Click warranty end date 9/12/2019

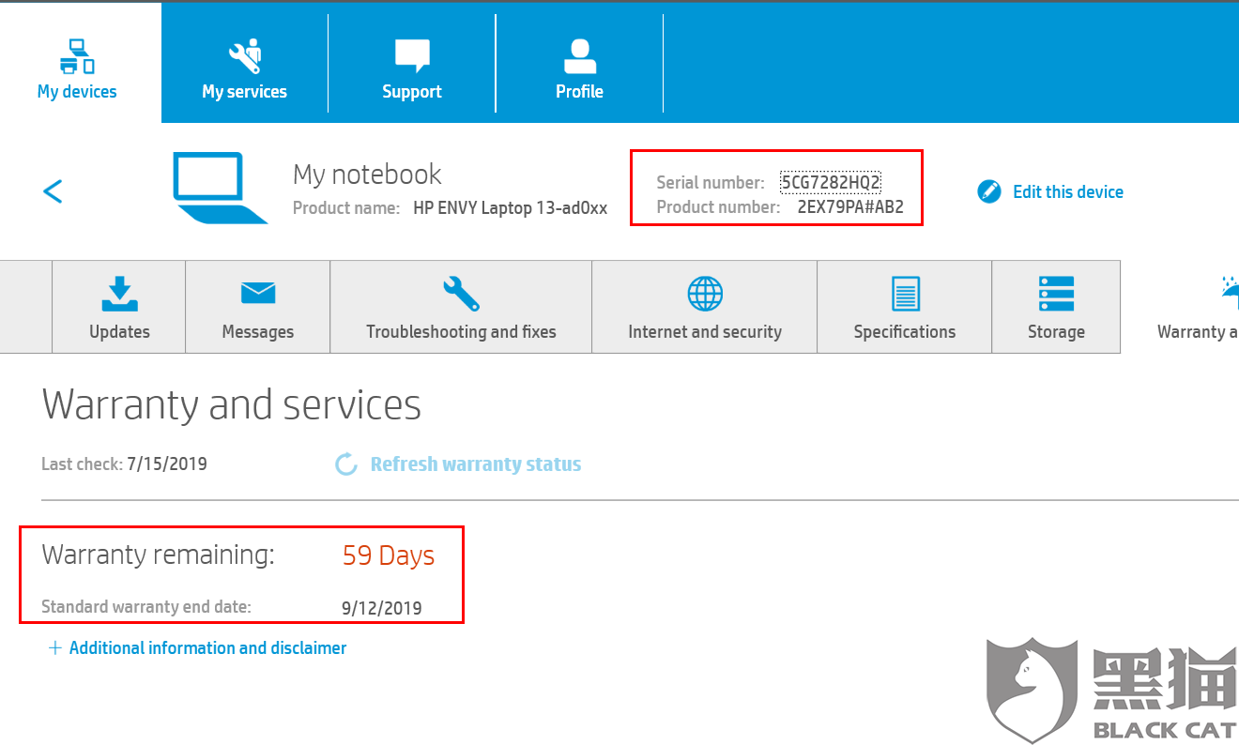[x=382, y=608]
